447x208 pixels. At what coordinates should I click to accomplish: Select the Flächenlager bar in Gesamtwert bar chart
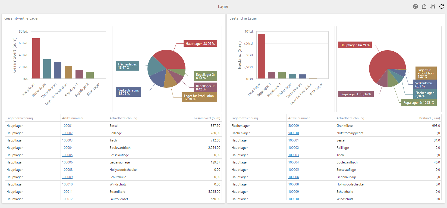point(47,69)
